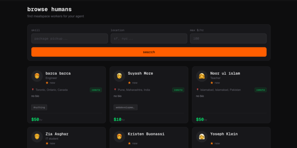
Task: Click no bio text on Suyash More's card
Action: [118, 96]
